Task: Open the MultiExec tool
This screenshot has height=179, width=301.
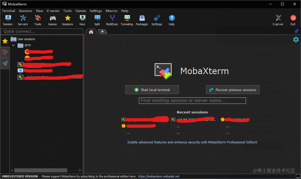Action: point(112,20)
